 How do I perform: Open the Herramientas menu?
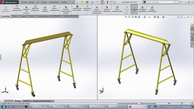(54, 2)
